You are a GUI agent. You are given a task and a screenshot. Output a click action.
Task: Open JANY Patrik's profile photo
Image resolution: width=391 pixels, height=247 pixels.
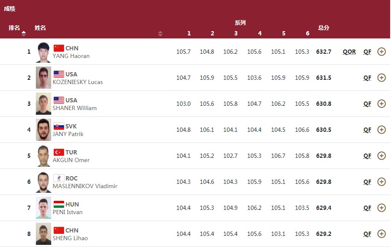(x=43, y=130)
